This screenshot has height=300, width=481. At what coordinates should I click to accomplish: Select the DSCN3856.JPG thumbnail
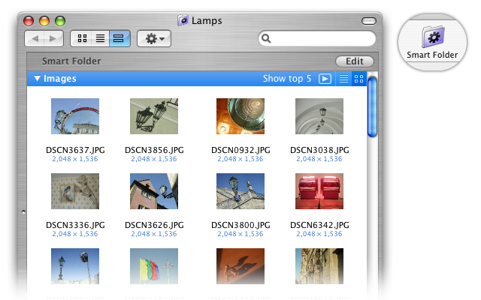[154, 116]
